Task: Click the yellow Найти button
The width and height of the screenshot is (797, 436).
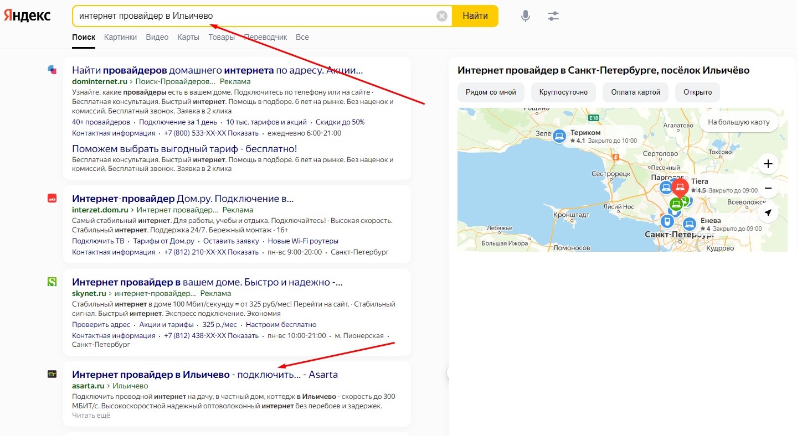Action: 475,16
